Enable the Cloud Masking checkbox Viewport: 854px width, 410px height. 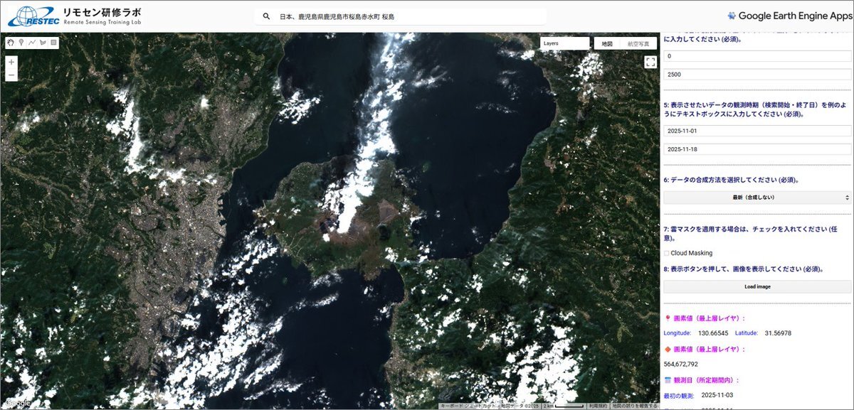[x=667, y=253]
